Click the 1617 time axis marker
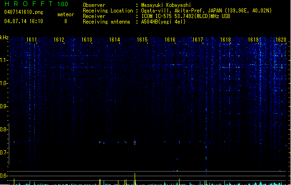This screenshot has width=291, height=185. 198,40
